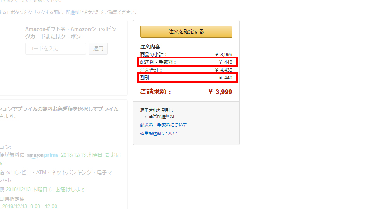The height and width of the screenshot is (209, 373).
Task: Focus the コードを入力 gift code field
Action: pos(56,49)
